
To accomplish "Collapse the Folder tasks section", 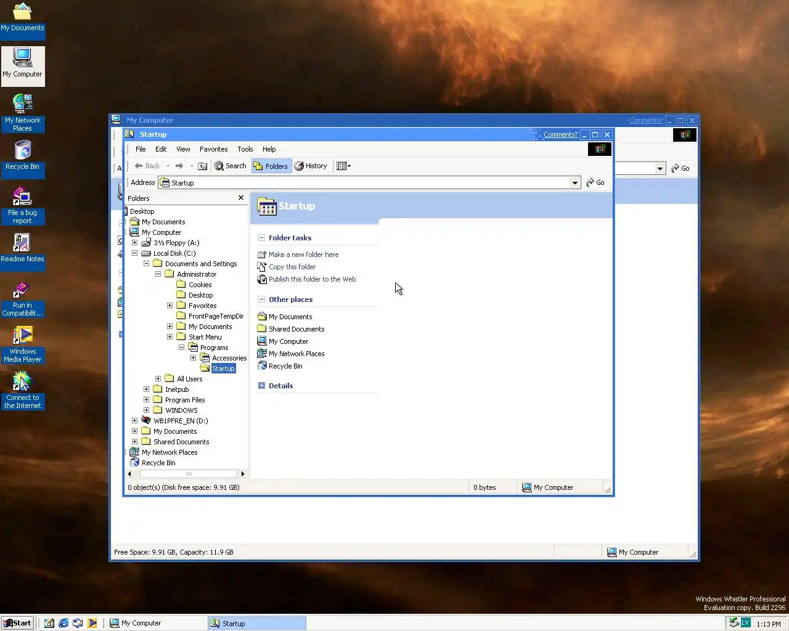I will point(261,237).
